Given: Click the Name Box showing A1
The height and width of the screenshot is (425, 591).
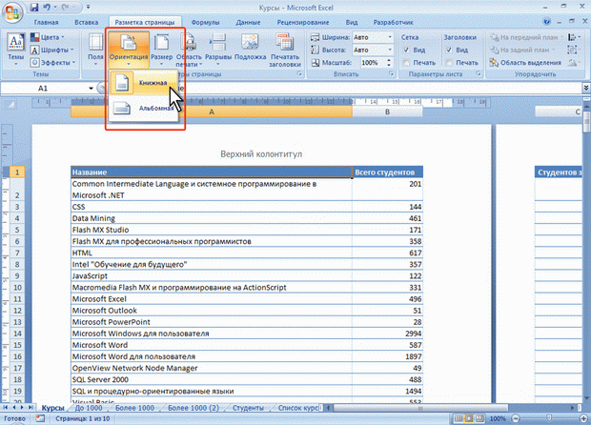Looking at the screenshot, I should pyautogui.click(x=43, y=89).
